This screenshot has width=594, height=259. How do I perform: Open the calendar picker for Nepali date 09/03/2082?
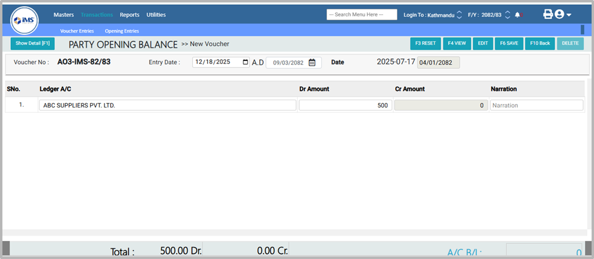(312, 62)
